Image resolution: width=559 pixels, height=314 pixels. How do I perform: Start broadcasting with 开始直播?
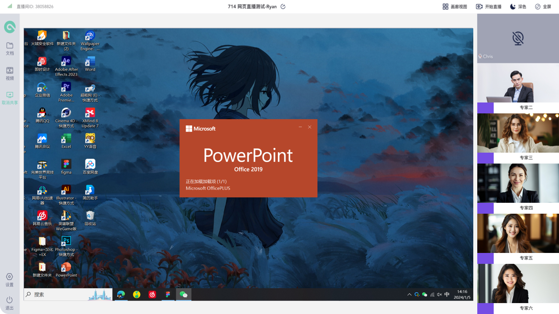pyautogui.click(x=489, y=7)
